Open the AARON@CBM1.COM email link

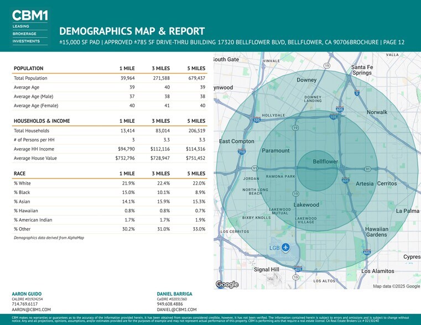[x=32, y=310]
